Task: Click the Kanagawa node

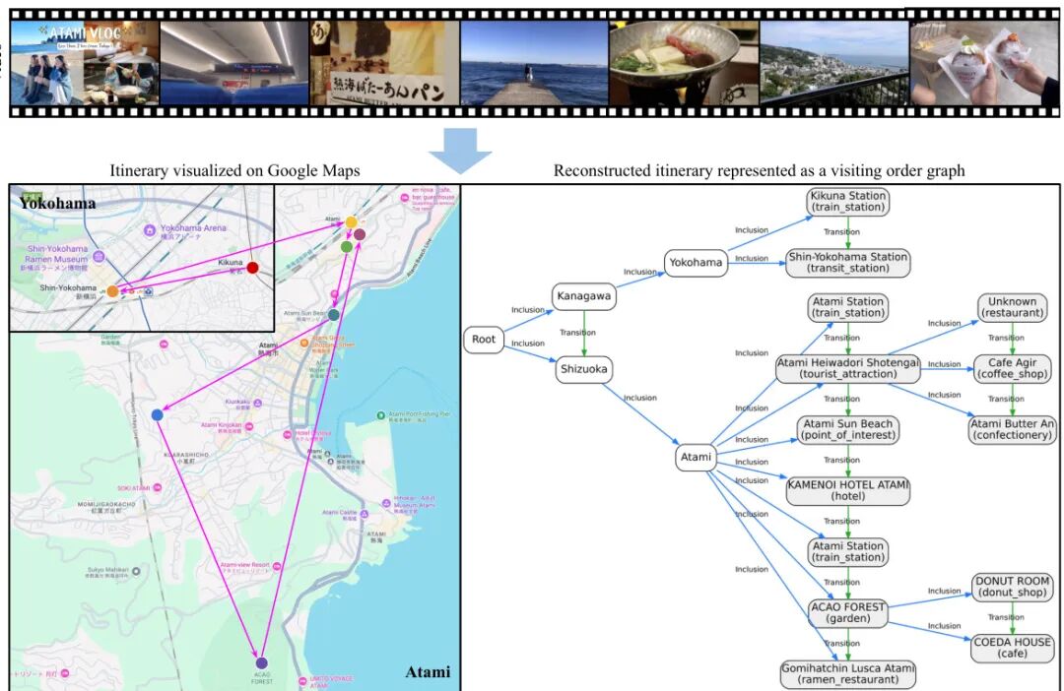Action: [x=584, y=295]
